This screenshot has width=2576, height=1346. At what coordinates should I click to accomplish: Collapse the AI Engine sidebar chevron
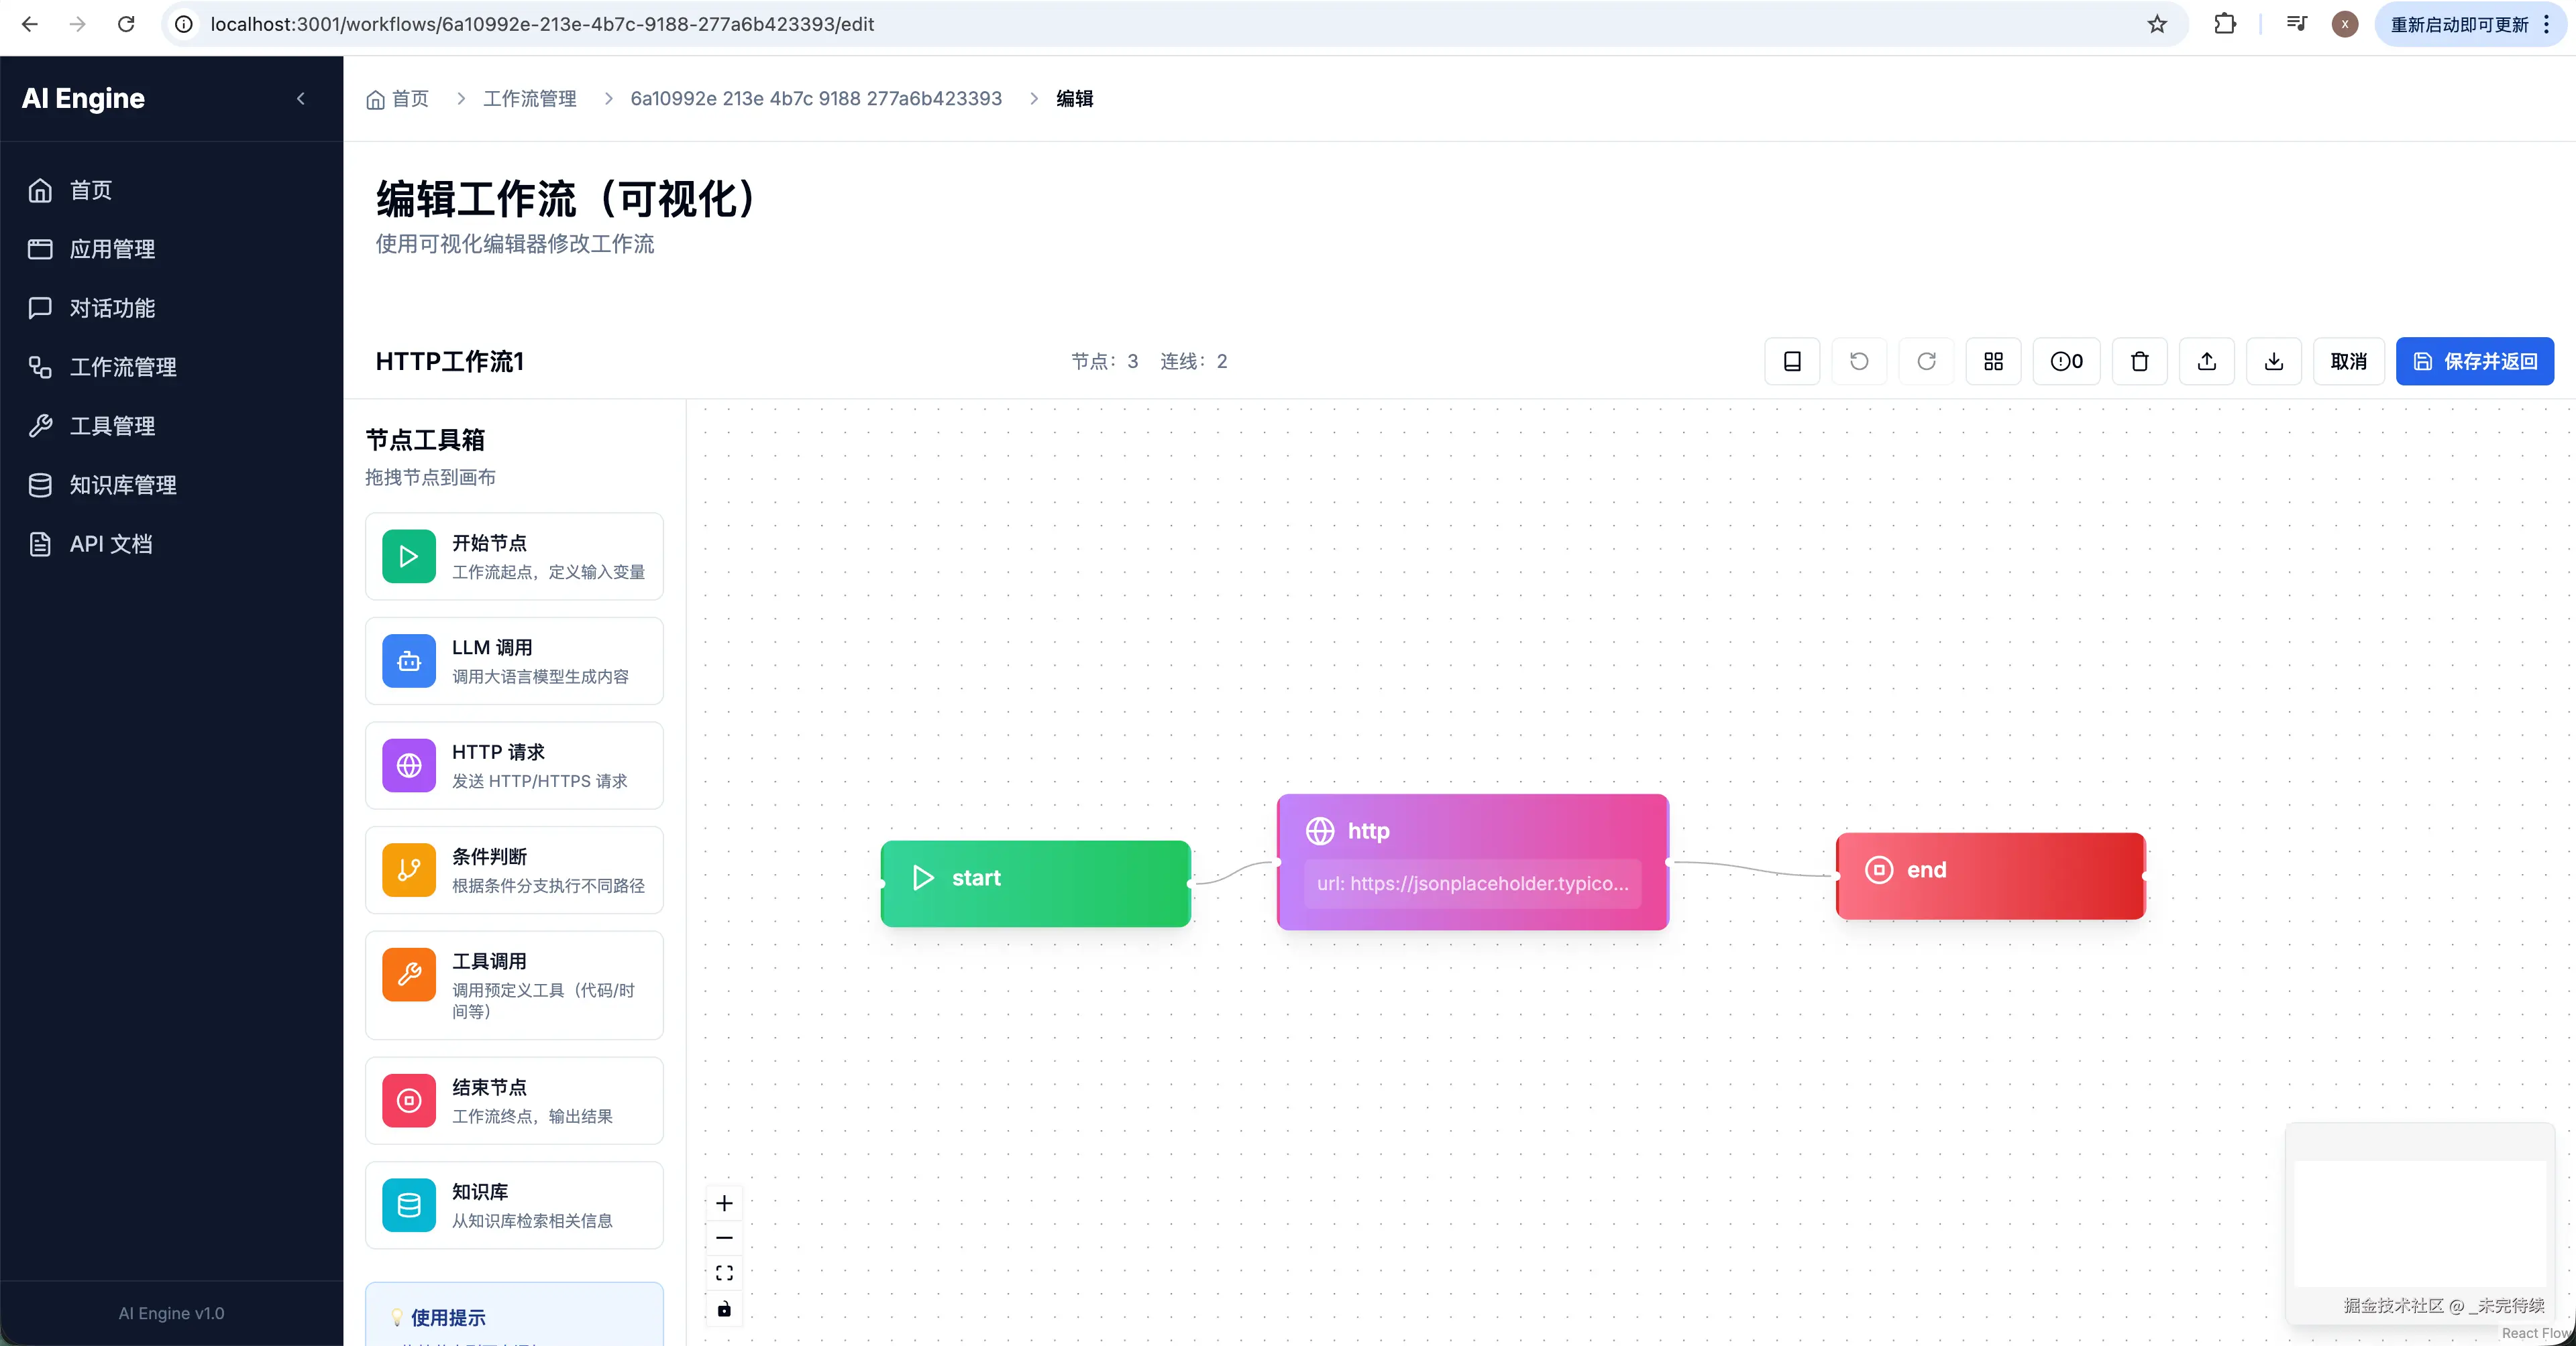[x=301, y=98]
